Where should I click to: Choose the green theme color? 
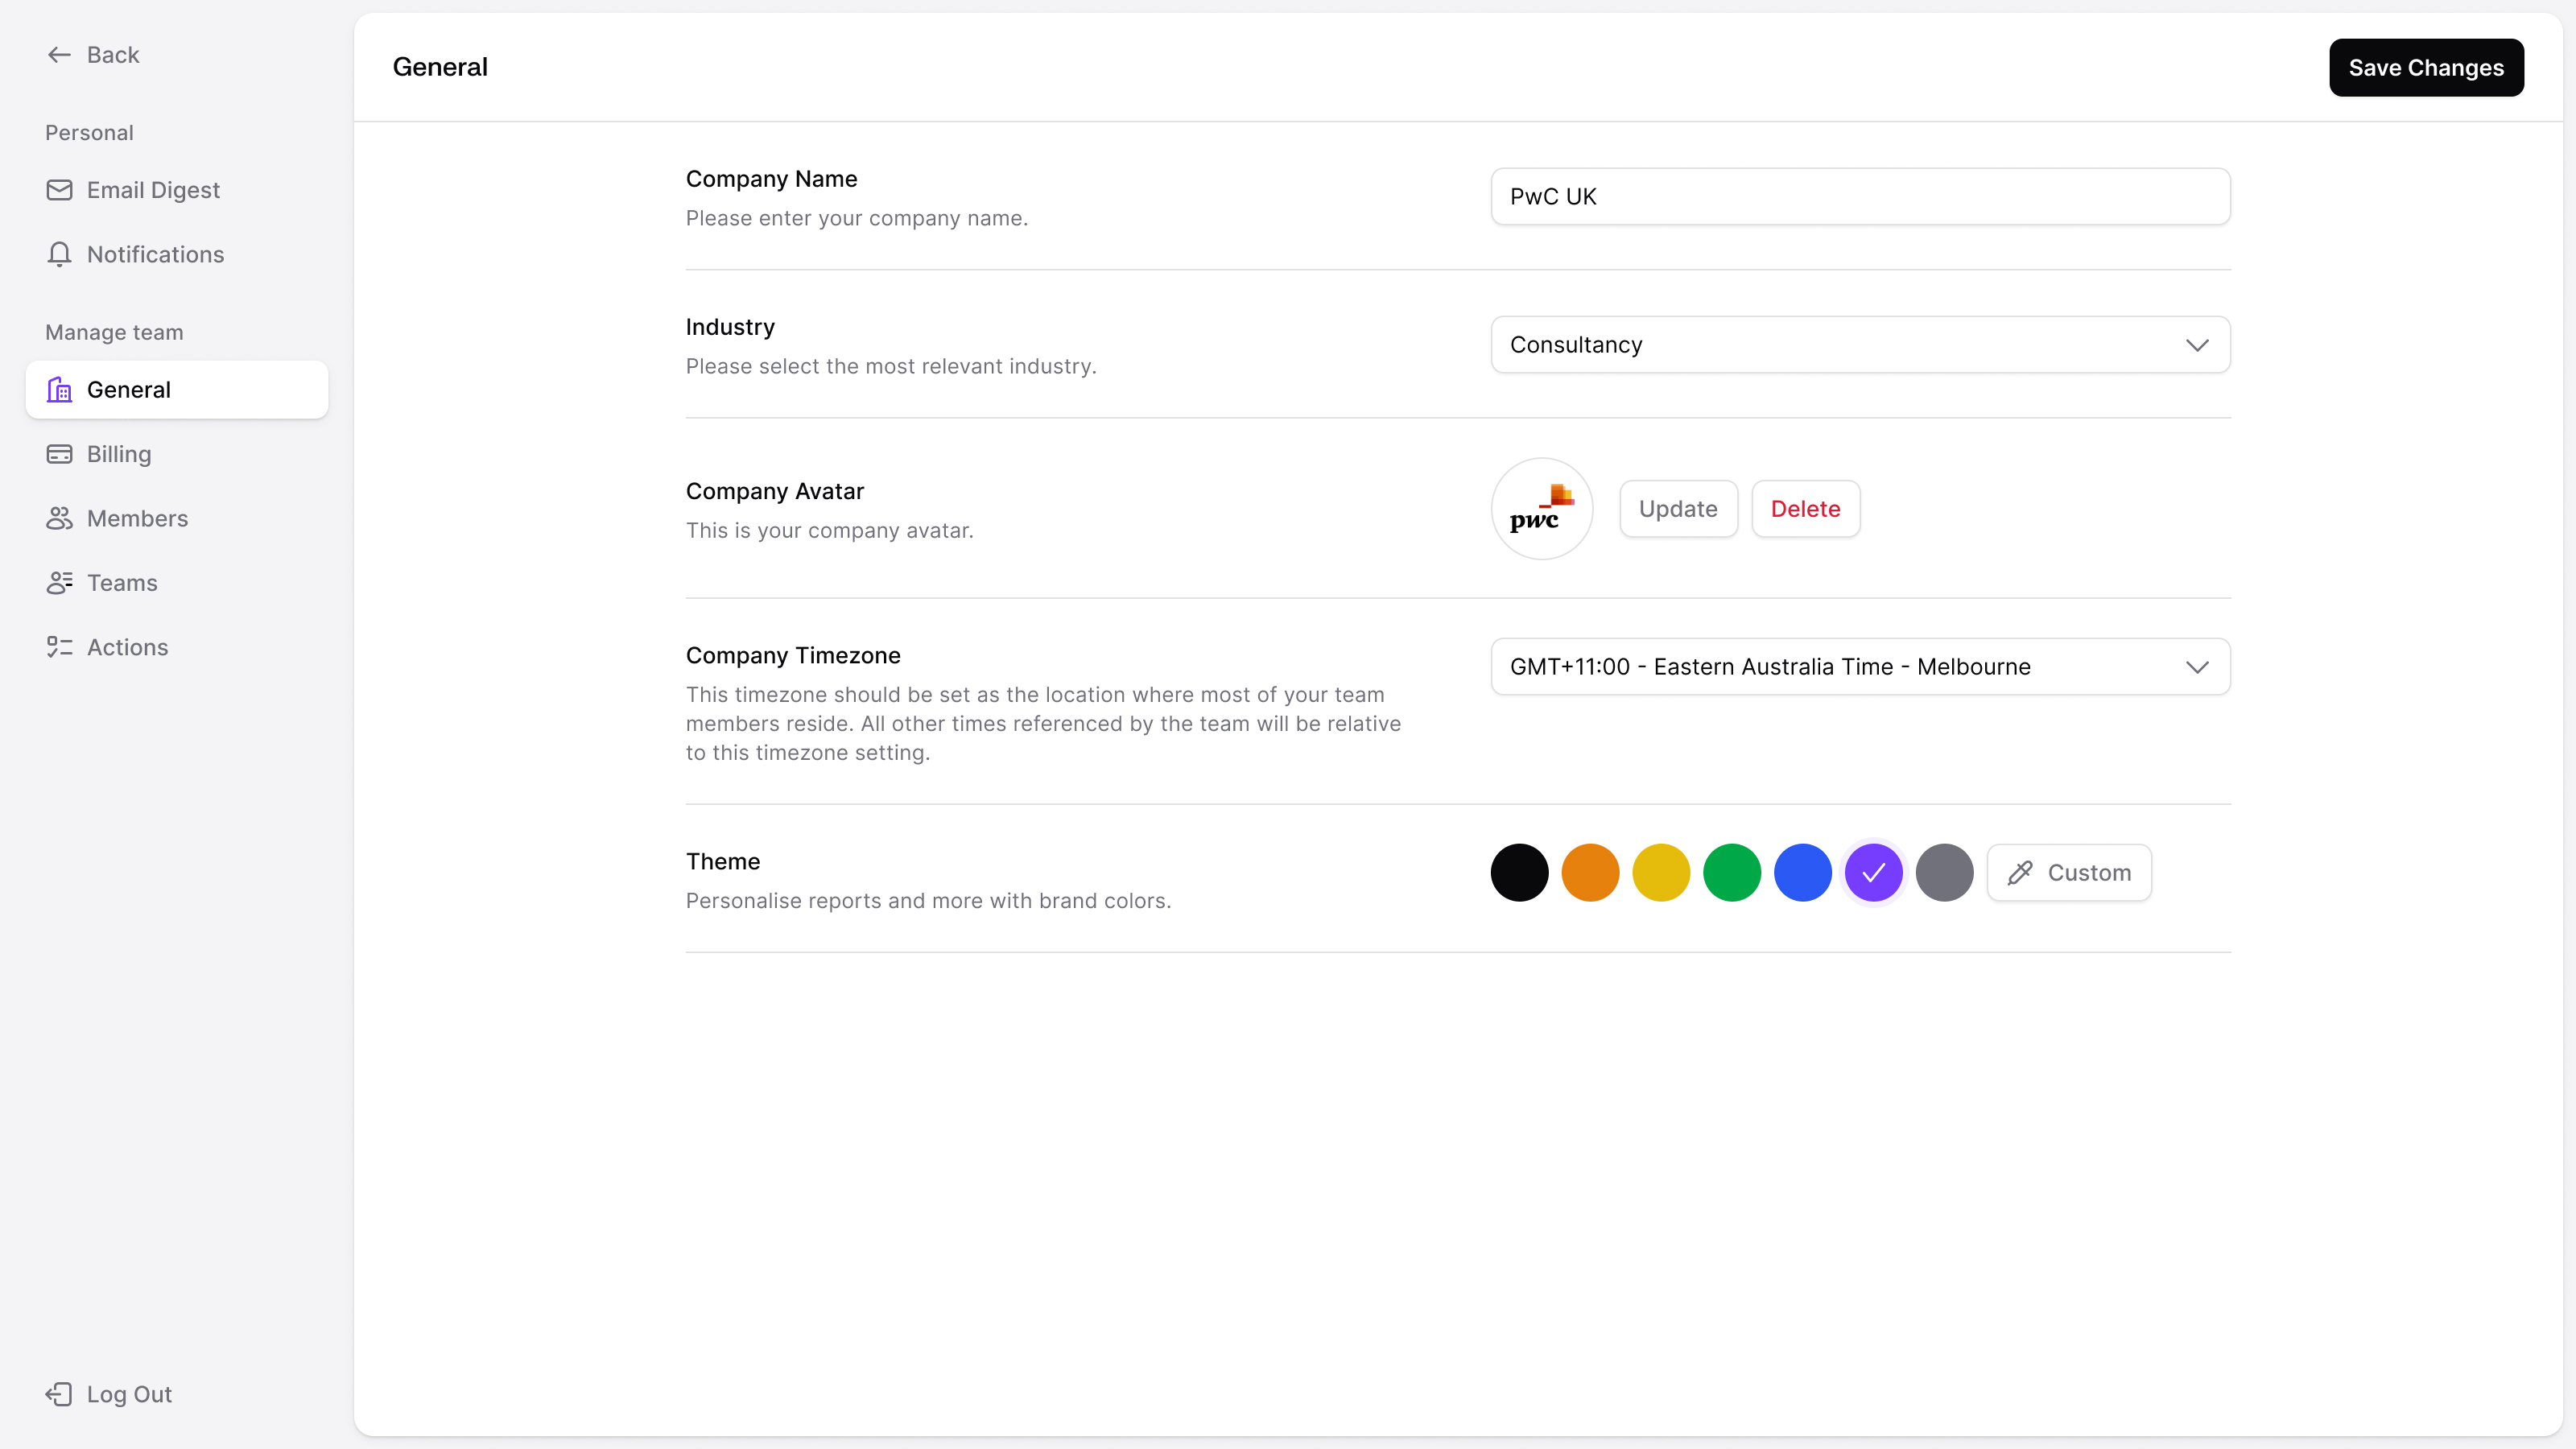(x=1732, y=873)
